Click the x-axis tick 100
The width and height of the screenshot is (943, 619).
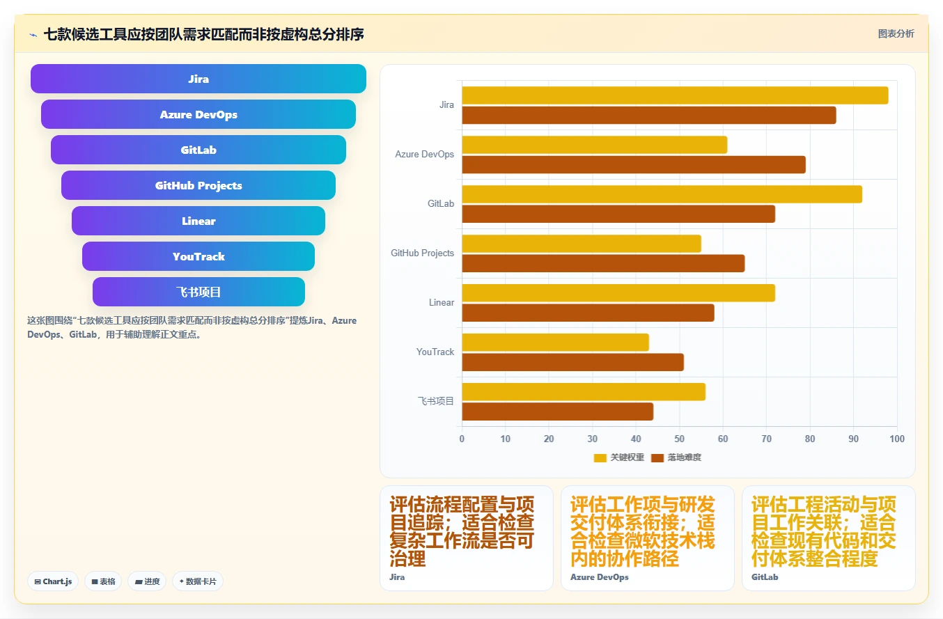(x=897, y=439)
